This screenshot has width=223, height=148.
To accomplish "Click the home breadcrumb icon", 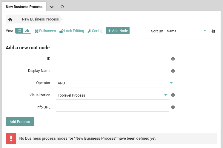I will (10, 19).
